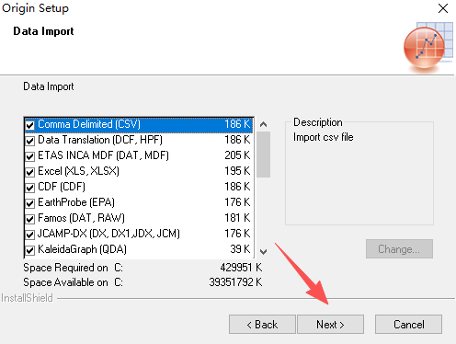456x344 pixels.
Task: Toggle Famos (DAT, RAW) checkbox
Action: (30, 219)
